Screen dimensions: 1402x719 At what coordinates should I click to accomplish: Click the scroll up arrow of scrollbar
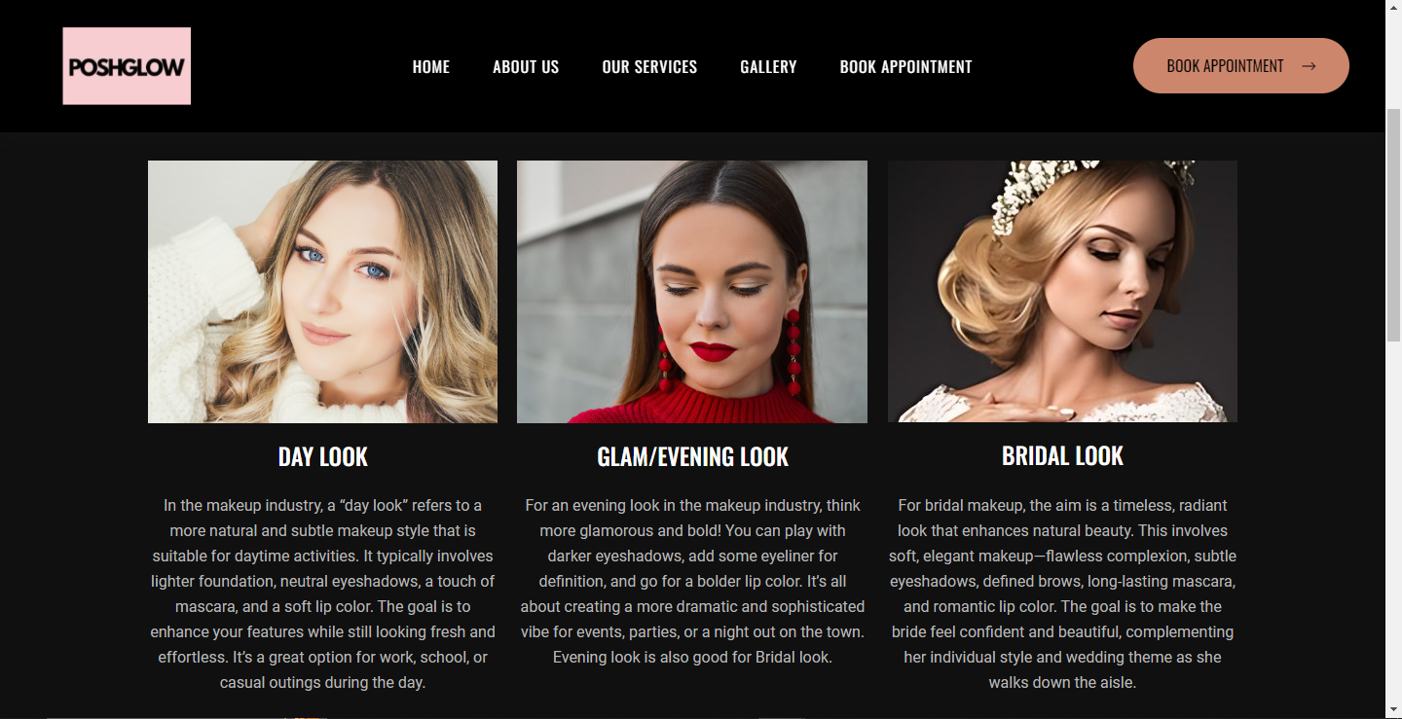[1393, 8]
